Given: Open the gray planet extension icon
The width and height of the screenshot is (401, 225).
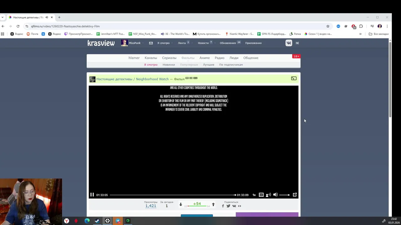Looking at the screenshot, I should tap(346, 26).
